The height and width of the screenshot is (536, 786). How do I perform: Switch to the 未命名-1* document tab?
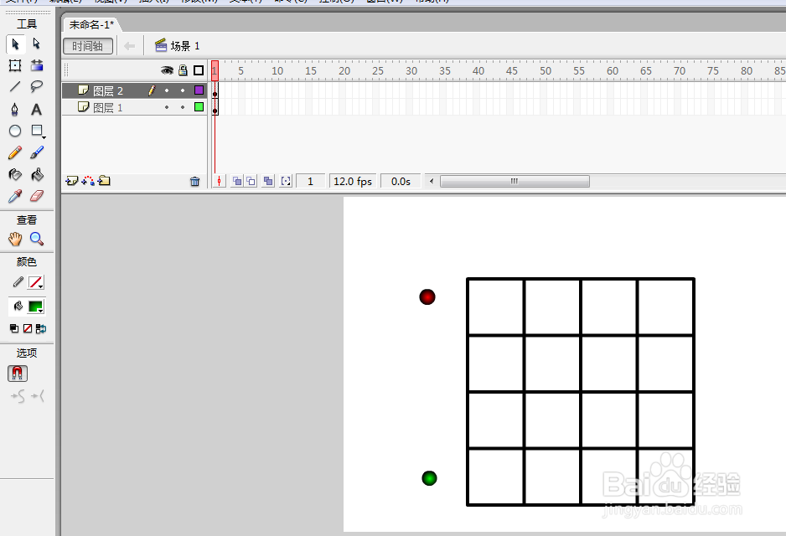tap(91, 24)
